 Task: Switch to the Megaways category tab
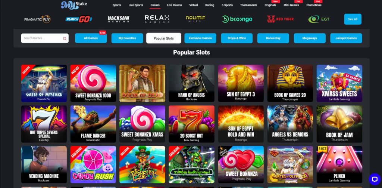pos(309,38)
